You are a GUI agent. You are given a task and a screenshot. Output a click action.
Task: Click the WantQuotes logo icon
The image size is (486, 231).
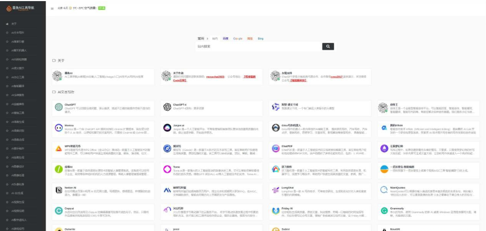(x=384, y=190)
